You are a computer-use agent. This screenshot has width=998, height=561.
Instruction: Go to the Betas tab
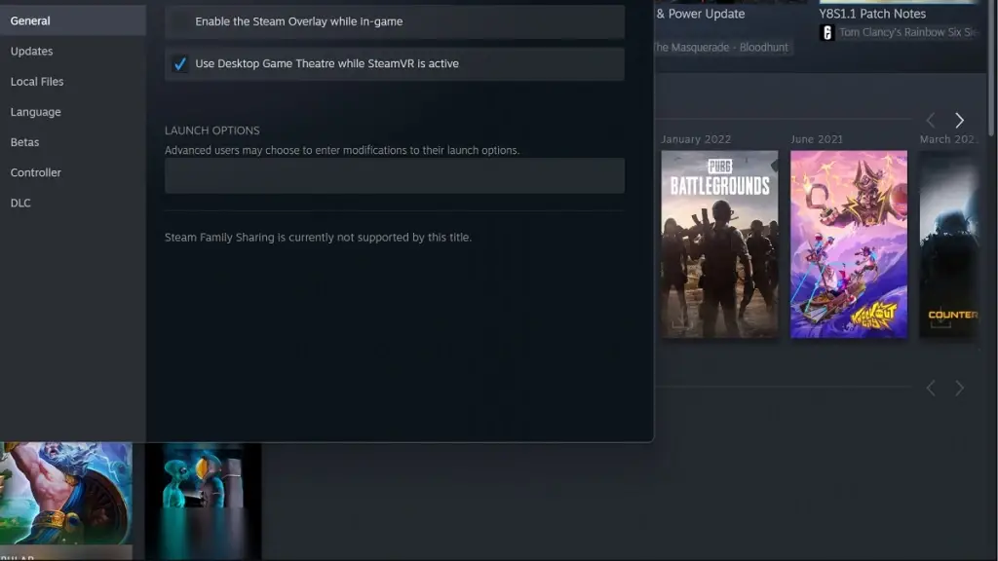tap(24, 142)
